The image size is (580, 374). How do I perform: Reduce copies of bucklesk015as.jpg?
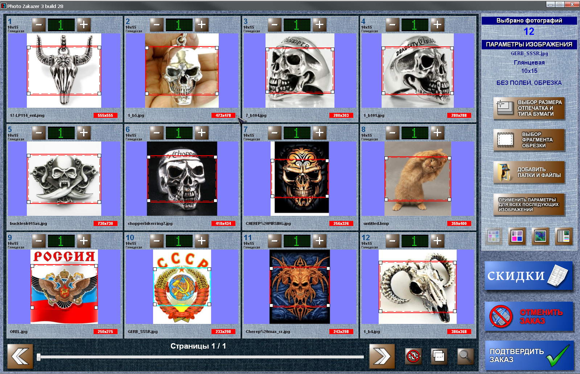pyautogui.click(x=39, y=133)
